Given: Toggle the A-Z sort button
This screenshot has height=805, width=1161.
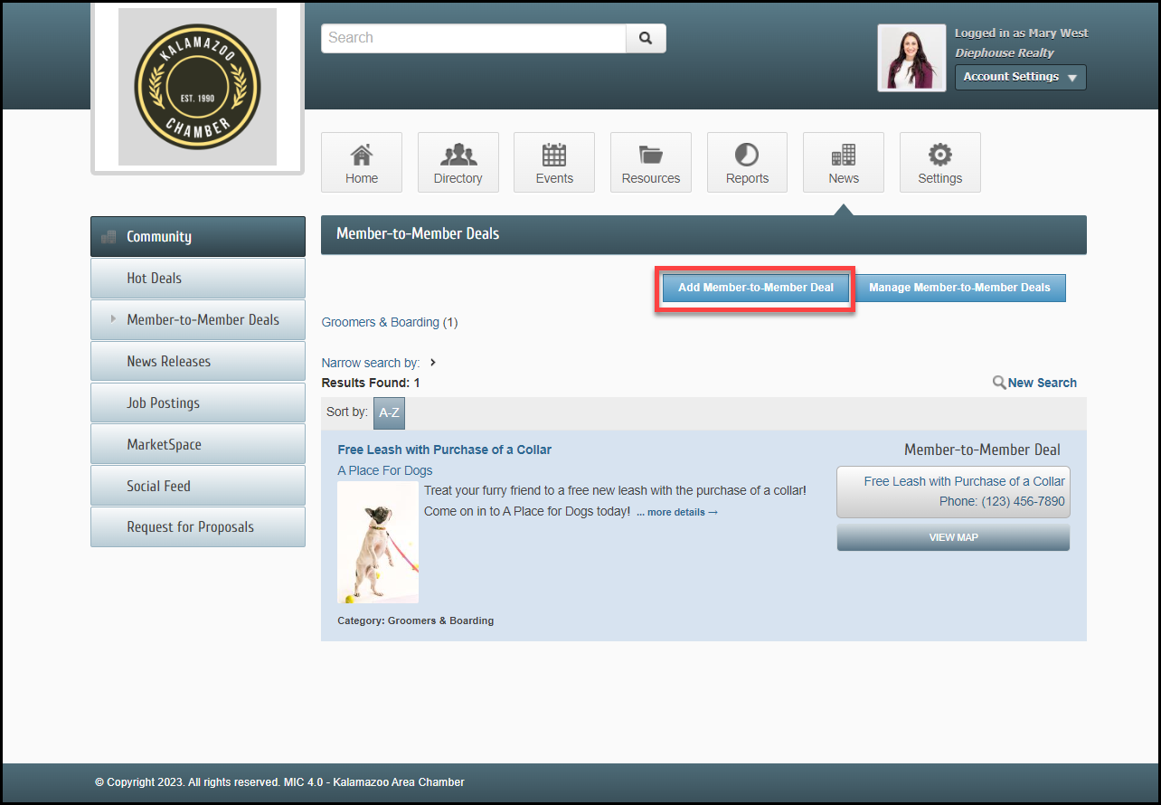Looking at the screenshot, I should coord(389,412).
